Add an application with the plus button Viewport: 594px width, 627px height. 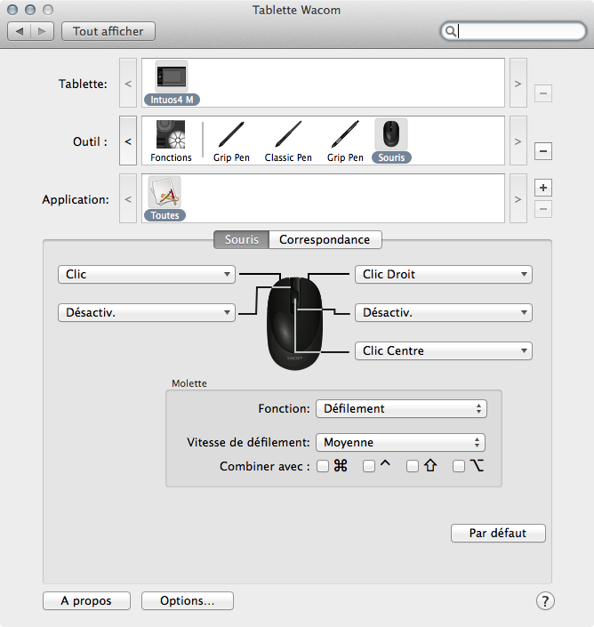(x=544, y=188)
